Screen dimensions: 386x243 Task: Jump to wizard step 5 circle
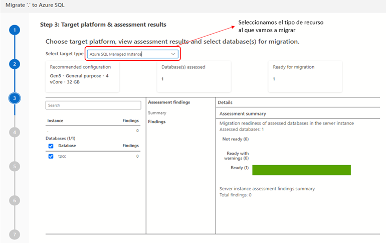click(x=15, y=166)
